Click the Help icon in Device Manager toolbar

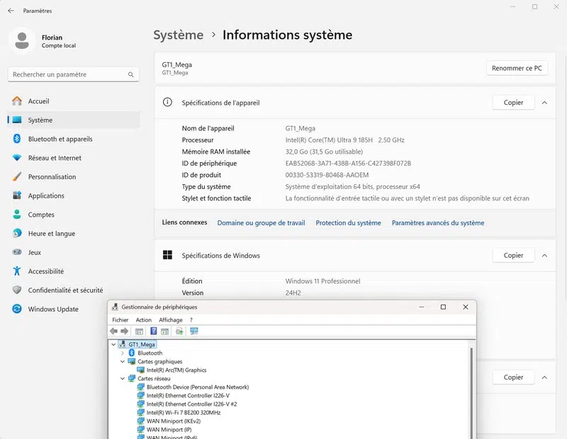click(x=153, y=331)
